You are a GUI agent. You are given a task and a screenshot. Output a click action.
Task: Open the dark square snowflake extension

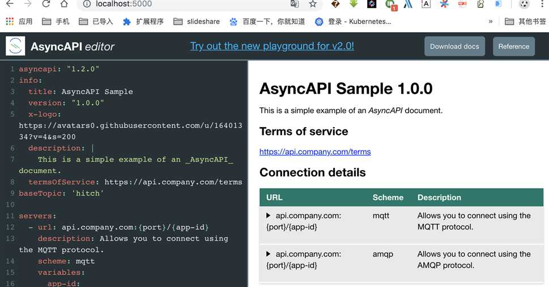[372, 4]
